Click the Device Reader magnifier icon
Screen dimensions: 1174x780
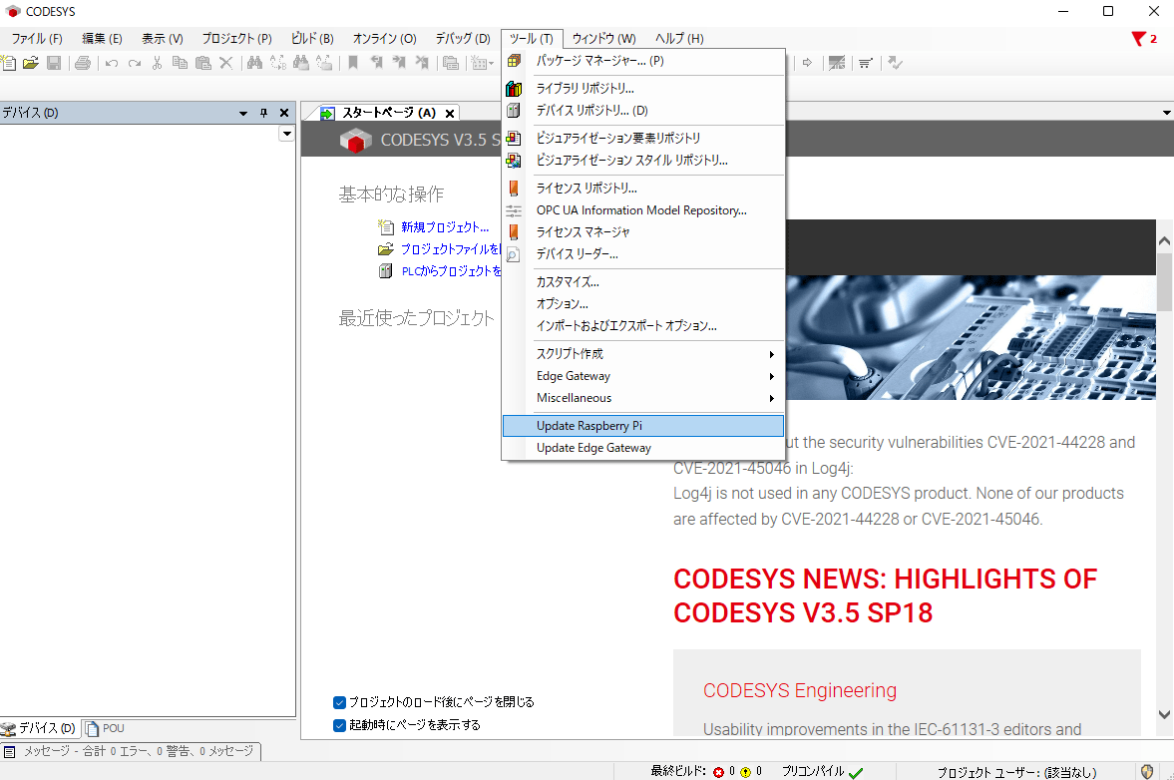[513, 254]
